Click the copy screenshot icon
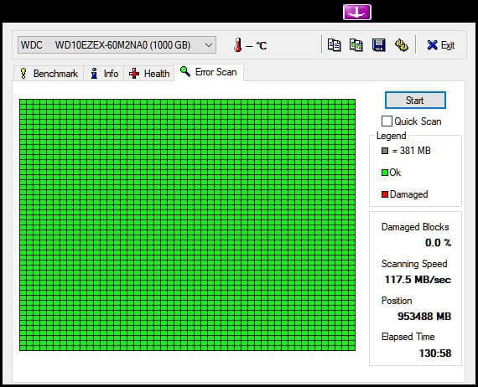 coord(356,45)
